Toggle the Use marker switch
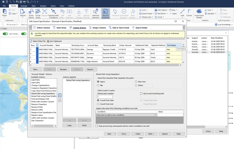 click(5, 34)
